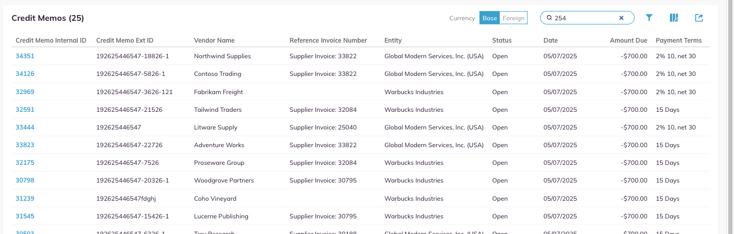Image resolution: width=734 pixels, height=234 pixels.
Task: Open credit memo 33823
Action: point(25,145)
